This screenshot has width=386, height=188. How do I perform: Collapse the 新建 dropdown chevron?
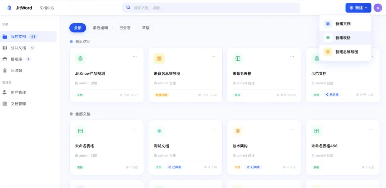point(366,8)
